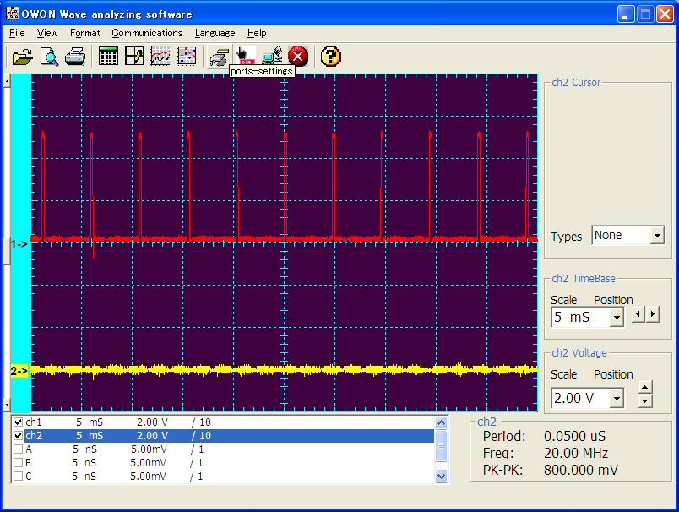The height and width of the screenshot is (512, 679).
Task: Shift TimeBase position left with arrow button
Action: tap(638, 314)
